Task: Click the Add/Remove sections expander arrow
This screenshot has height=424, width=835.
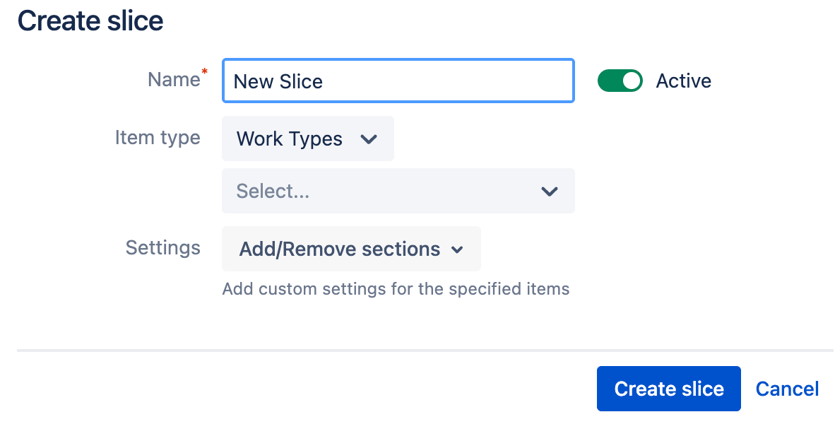Action: coord(457,249)
